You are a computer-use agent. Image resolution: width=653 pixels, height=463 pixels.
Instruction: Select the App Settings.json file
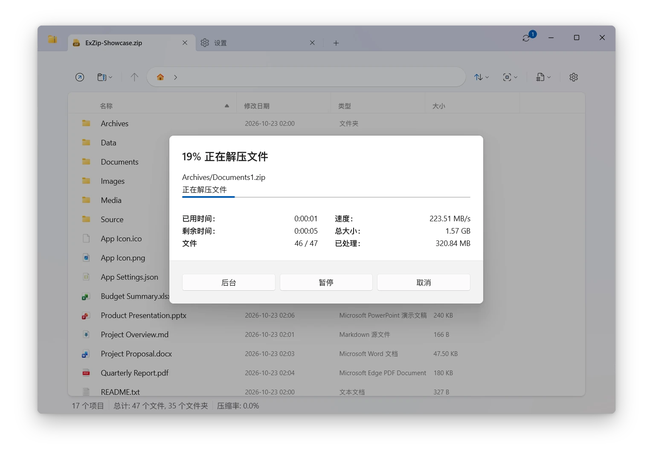click(x=129, y=277)
